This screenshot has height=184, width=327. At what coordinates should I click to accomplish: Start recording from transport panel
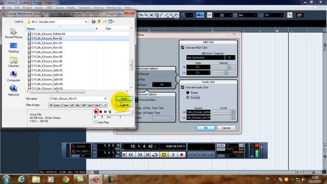(x=181, y=155)
